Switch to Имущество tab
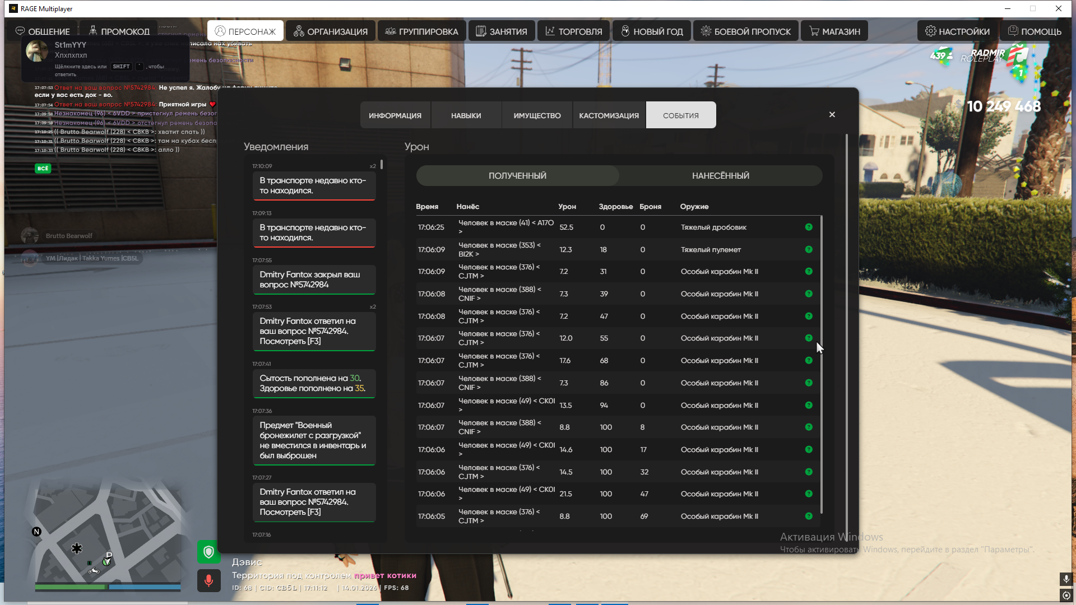Screen dimensions: 1076x605 click(x=537, y=115)
